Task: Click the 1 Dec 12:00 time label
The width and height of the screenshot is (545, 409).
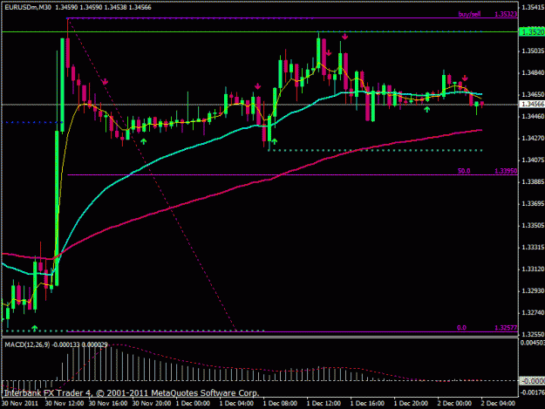Action: coord(324,403)
